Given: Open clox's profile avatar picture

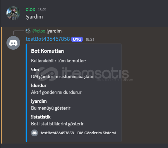Looking at the screenshot, I should tap(13, 13).
